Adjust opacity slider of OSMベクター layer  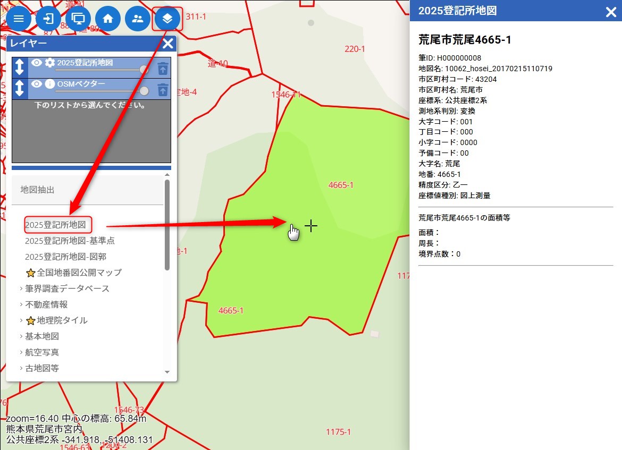pos(144,91)
